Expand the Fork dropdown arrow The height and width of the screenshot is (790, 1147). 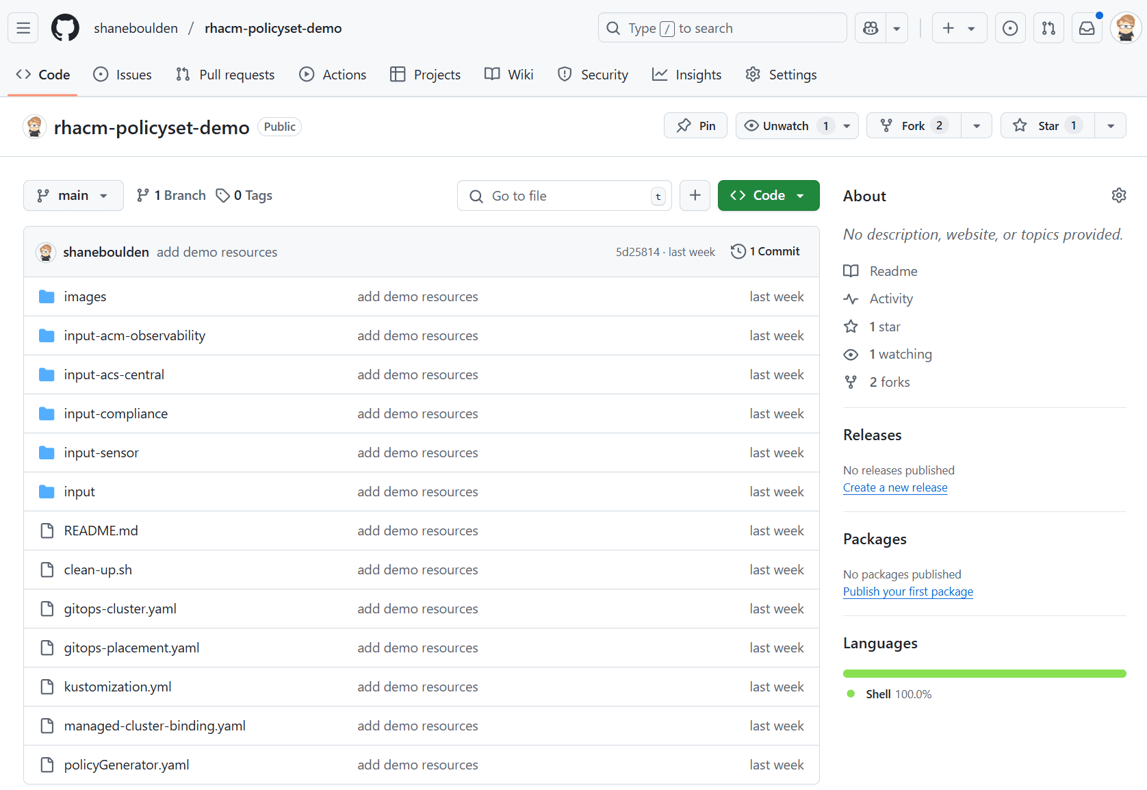point(977,126)
